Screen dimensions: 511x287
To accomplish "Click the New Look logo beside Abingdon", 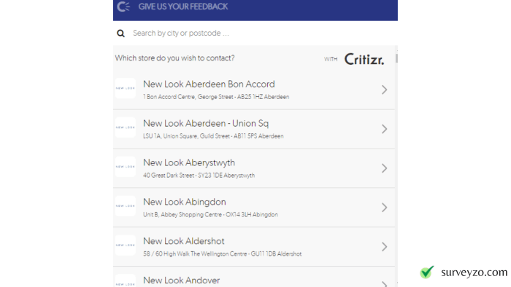I will (125, 206).
